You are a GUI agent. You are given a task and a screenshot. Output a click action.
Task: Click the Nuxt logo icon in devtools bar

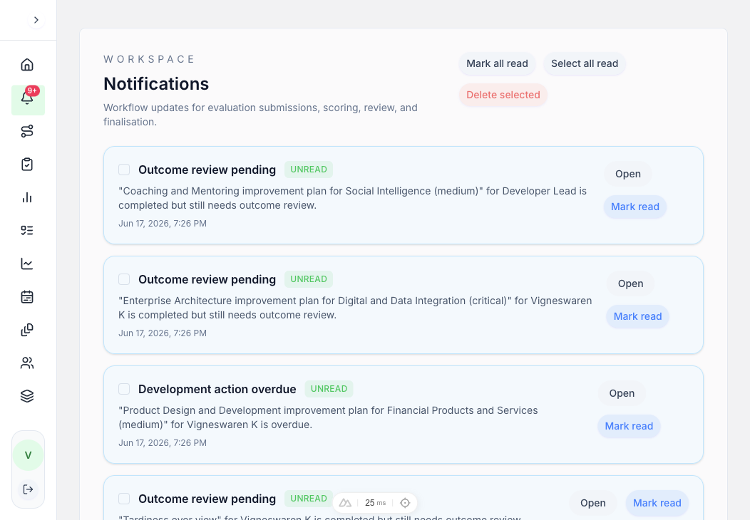(x=345, y=503)
